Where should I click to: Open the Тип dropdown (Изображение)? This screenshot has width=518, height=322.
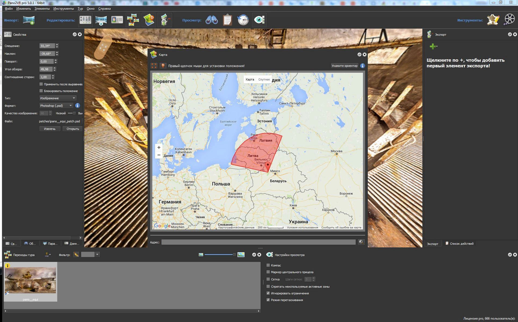[58, 98]
